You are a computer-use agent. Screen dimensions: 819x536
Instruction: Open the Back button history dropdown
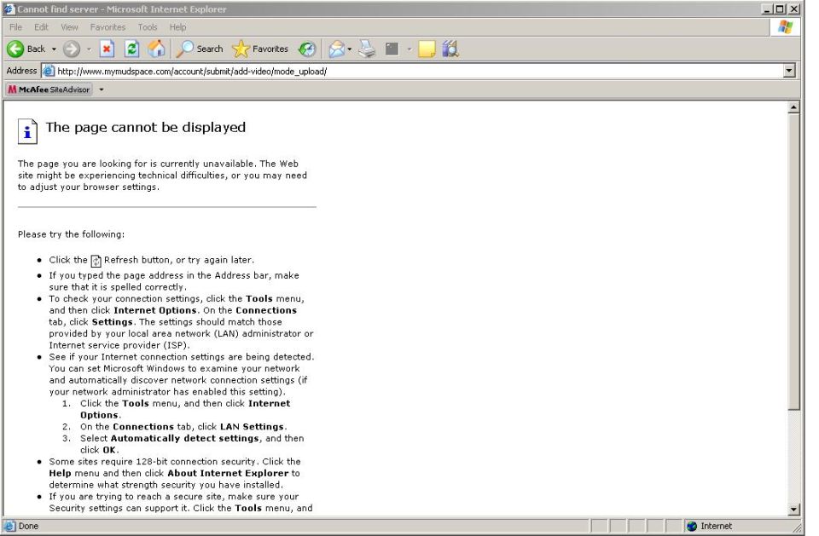(54, 49)
